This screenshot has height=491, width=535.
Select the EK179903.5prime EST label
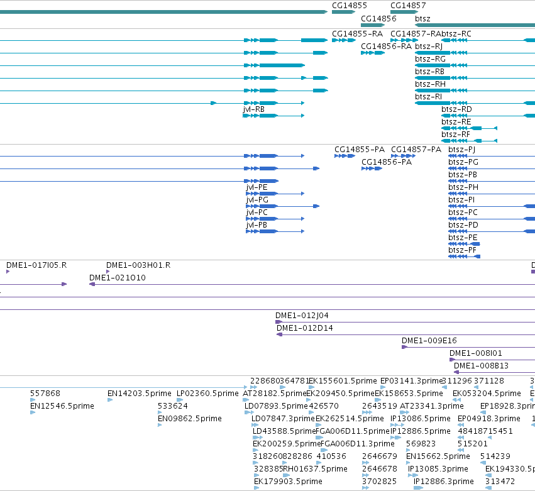pos(288,482)
